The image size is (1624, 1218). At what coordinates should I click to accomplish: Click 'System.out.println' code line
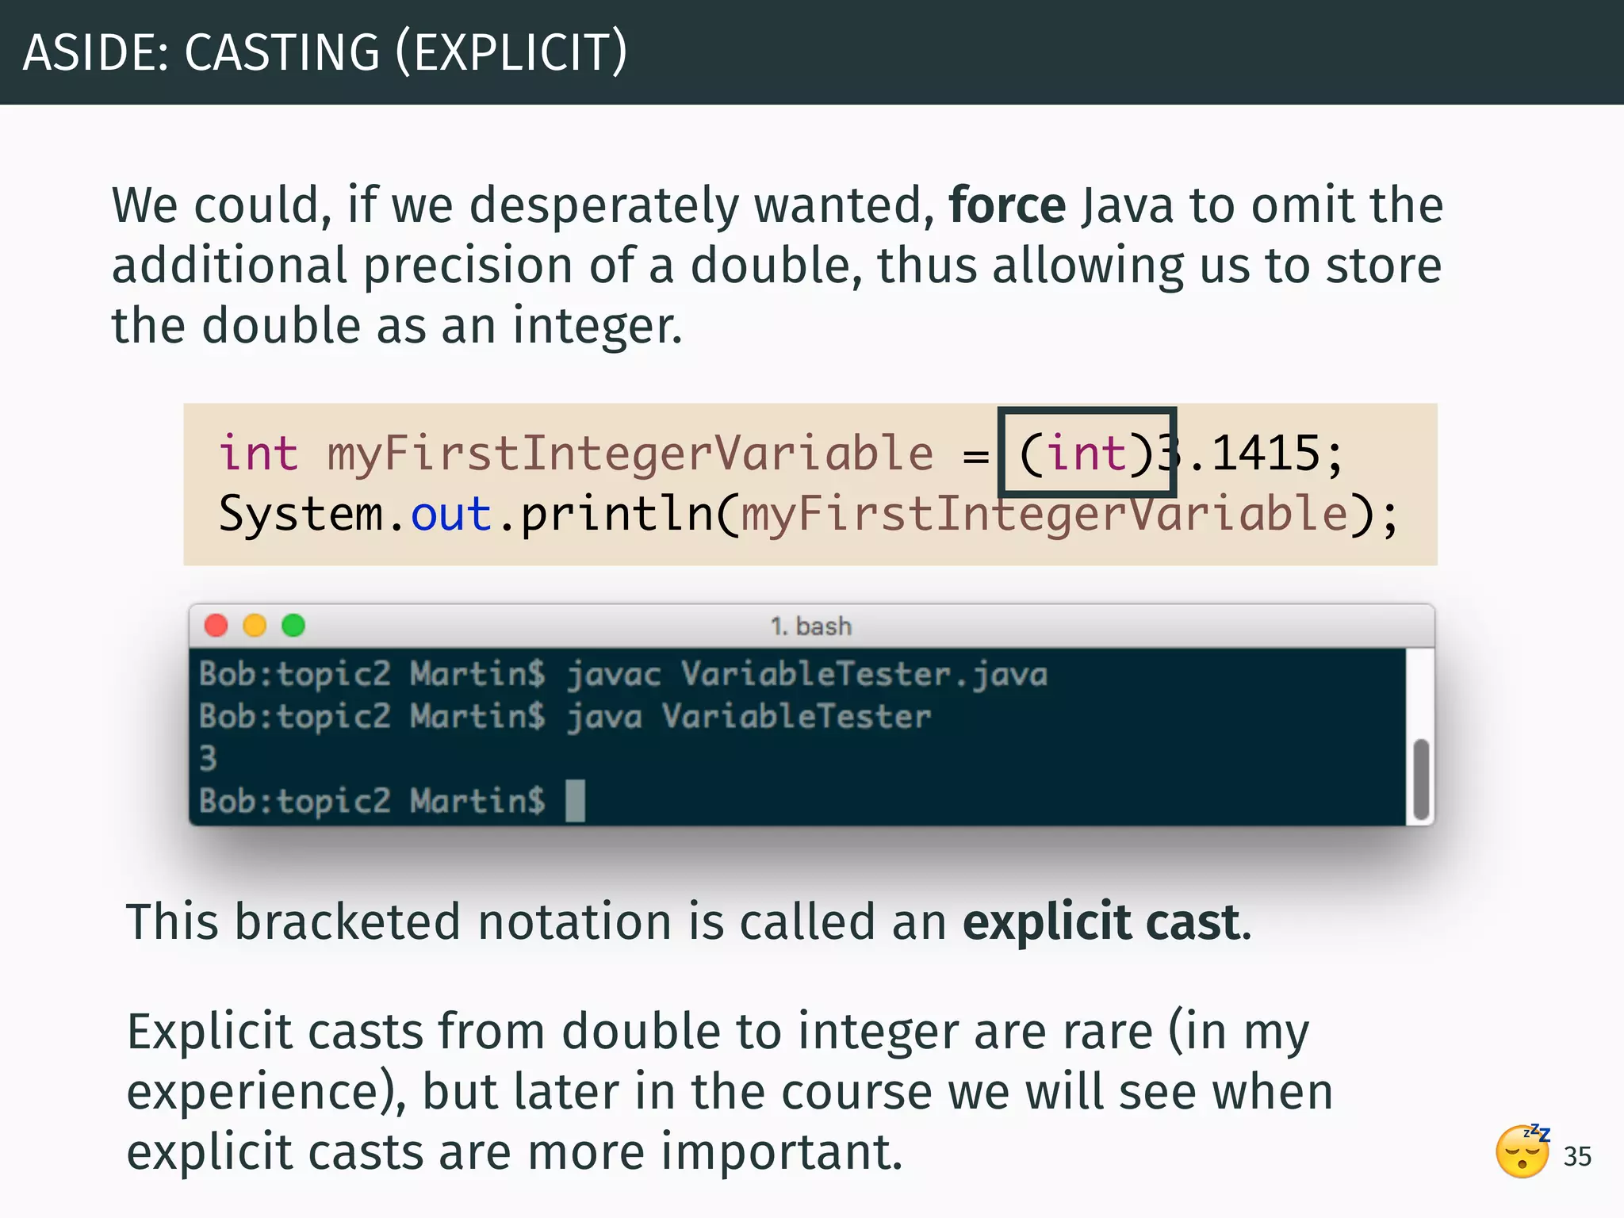coord(809,514)
